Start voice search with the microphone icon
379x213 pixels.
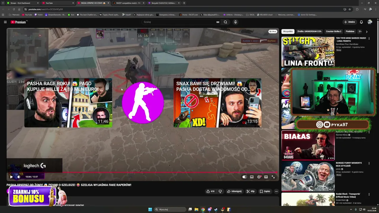tap(235, 22)
